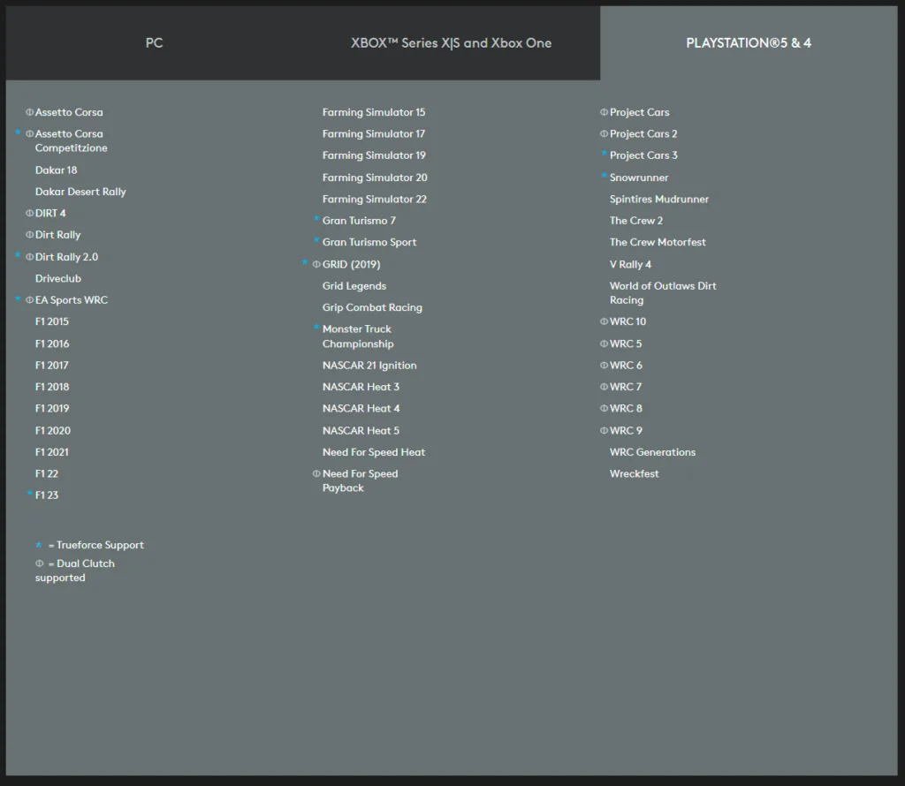The image size is (905, 786).
Task: Click the dual clutch icon beside Project Cars
Action: coord(604,112)
